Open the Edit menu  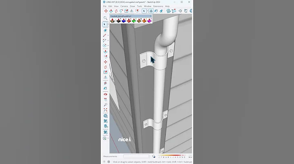coord(110,6)
